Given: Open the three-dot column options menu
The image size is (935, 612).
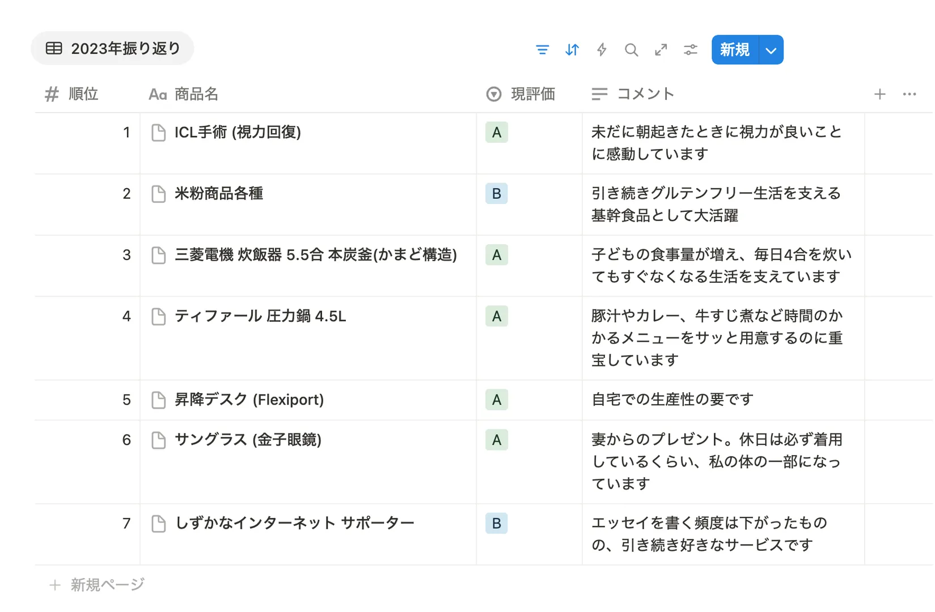Looking at the screenshot, I should point(909,94).
